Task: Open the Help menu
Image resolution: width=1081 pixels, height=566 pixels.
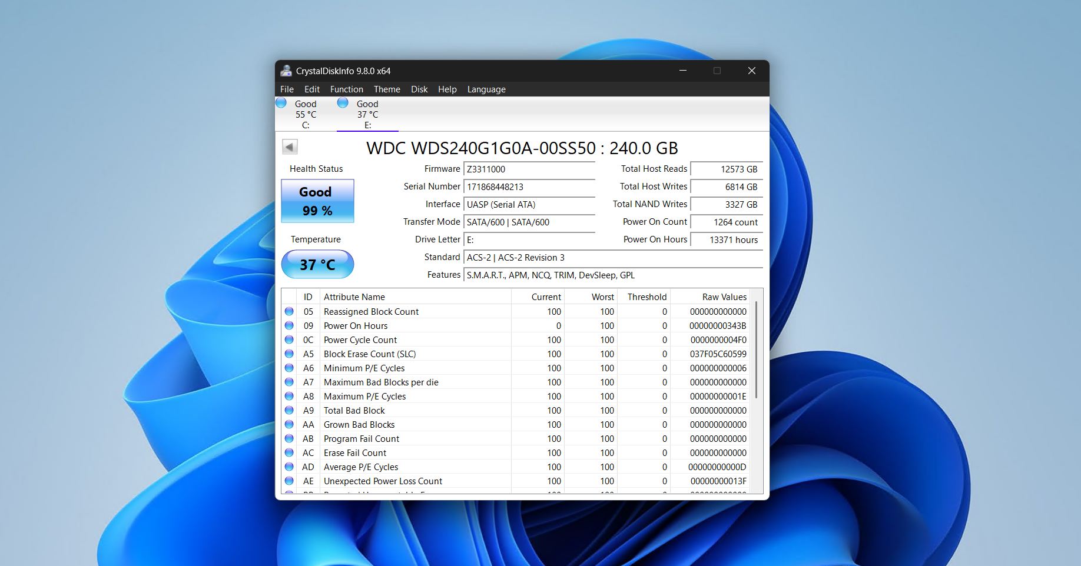Action: 447,89
